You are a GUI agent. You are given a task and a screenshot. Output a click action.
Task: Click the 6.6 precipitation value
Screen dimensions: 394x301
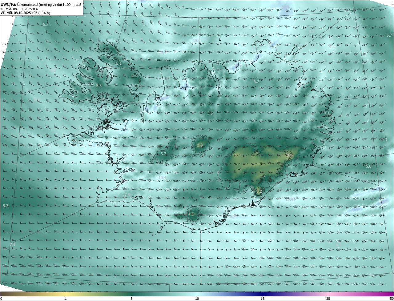pyautogui.click(x=74, y=140)
